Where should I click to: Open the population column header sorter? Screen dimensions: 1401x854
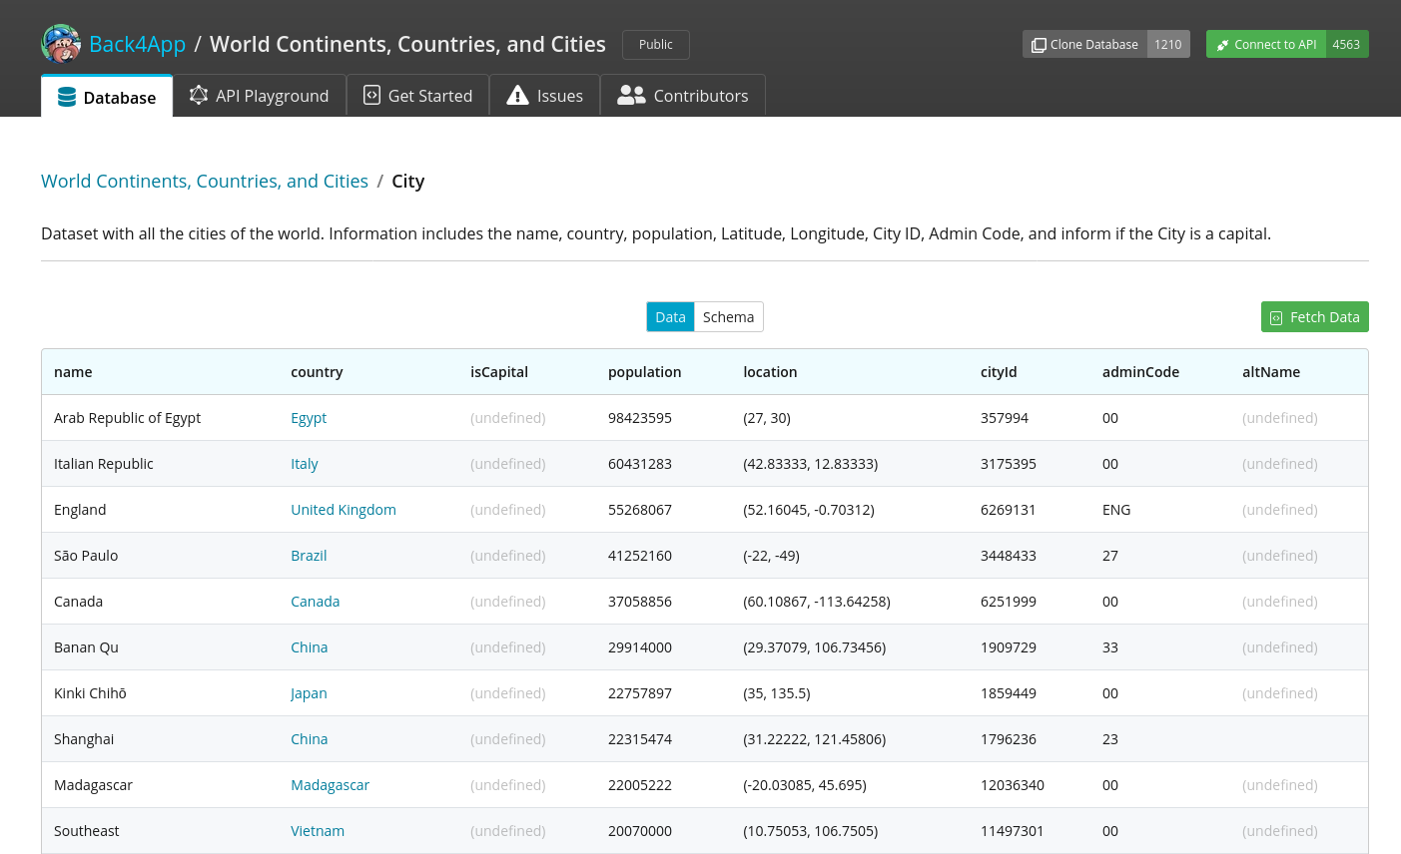point(644,371)
